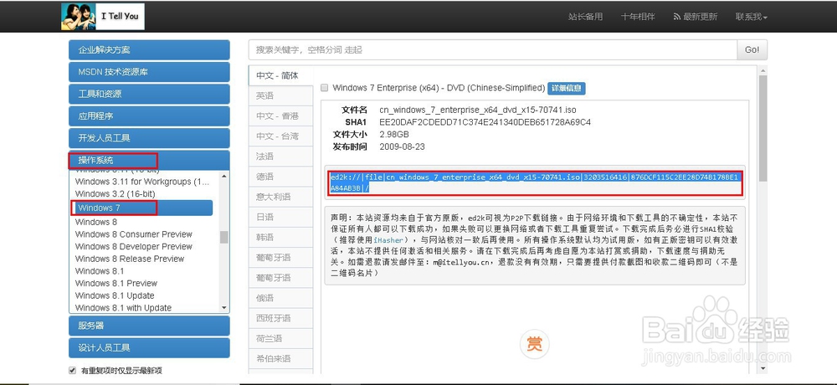Switch to the 中文 - 香港 language tab
Image resolution: width=837 pixels, height=385 pixels.
(280, 116)
